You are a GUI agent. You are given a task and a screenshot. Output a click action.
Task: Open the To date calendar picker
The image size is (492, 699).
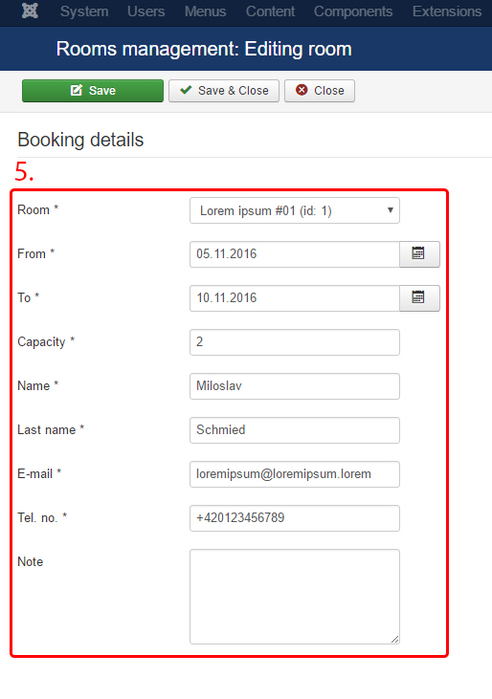(x=419, y=298)
